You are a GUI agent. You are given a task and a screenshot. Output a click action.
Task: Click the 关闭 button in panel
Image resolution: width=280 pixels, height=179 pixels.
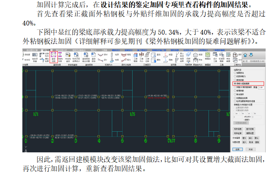click(250, 149)
